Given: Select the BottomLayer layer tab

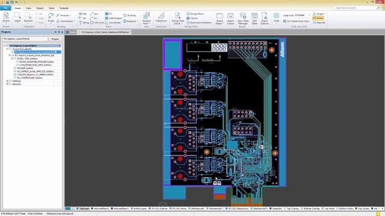Looking at the screenshot, I should coord(138,209).
